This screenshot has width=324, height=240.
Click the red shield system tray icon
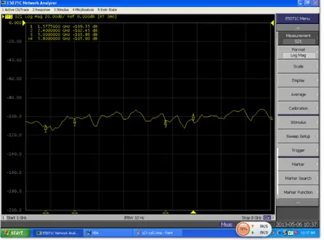click(296, 233)
